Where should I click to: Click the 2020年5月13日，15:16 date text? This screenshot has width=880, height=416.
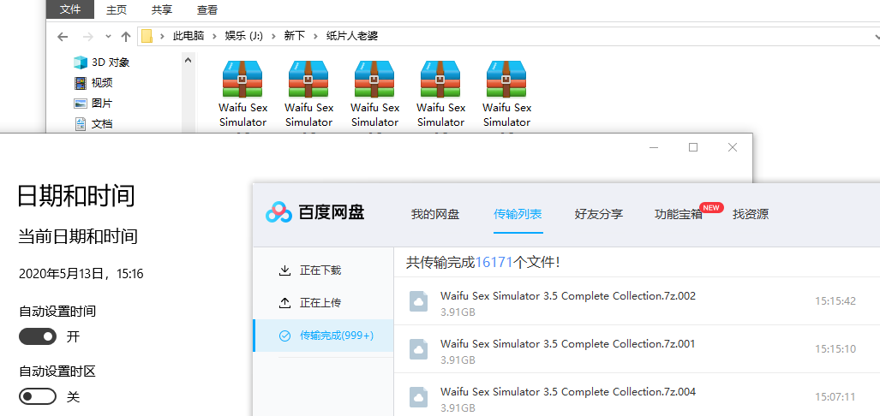coord(81,274)
